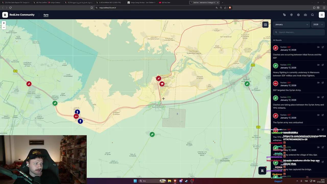Click the upper blue marker near Abu Ajar
327x184 pixels.
click(77, 112)
